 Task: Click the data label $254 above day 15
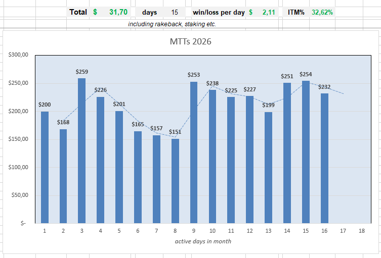[x=306, y=74]
